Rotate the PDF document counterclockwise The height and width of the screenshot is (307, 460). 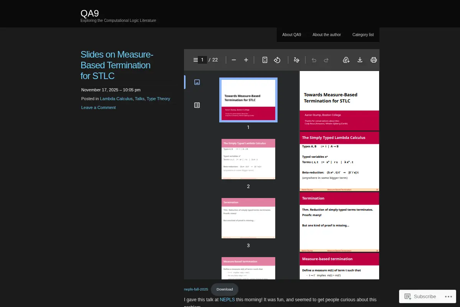277,60
